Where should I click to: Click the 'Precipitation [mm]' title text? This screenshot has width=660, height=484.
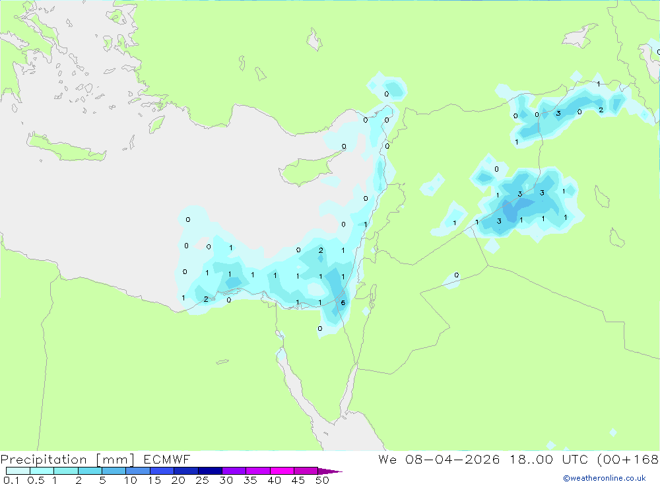(x=67, y=460)
